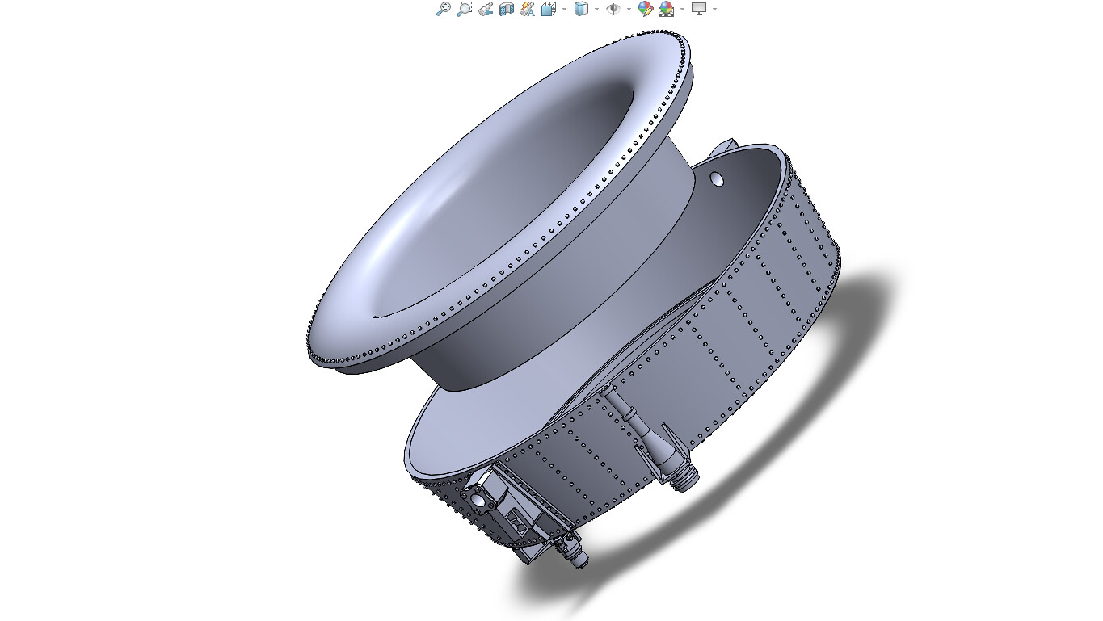Viewport: 1103px width, 621px height.
Task: Click the Apply Scene icon
Action: (x=666, y=9)
